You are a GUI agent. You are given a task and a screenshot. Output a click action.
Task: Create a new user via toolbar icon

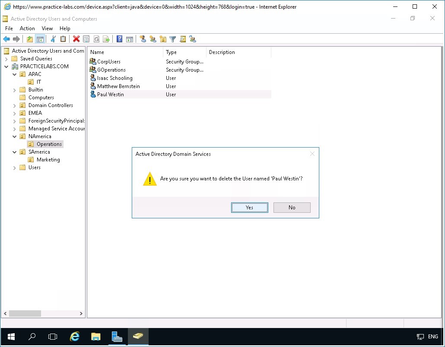(143, 39)
